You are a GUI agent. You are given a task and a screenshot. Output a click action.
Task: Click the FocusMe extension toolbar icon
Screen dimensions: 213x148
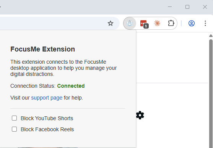pyautogui.click(x=130, y=23)
